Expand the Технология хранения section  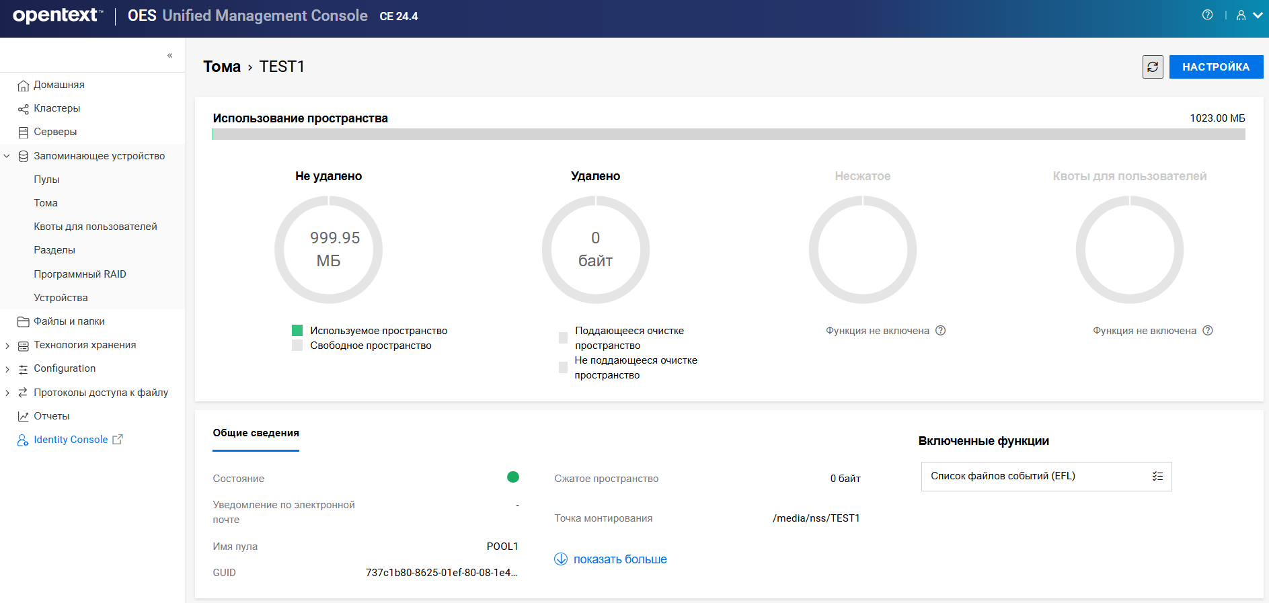click(x=7, y=346)
